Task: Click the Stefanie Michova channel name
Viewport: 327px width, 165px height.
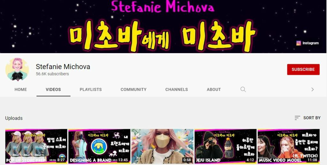Action: (x=63, y=67)
